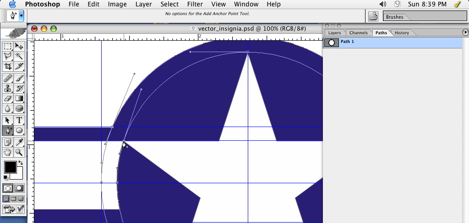Image resolution: width=469 pixels, height=223 pixels.
Task: Open the Image menu
Action: (x=117, y=4)
